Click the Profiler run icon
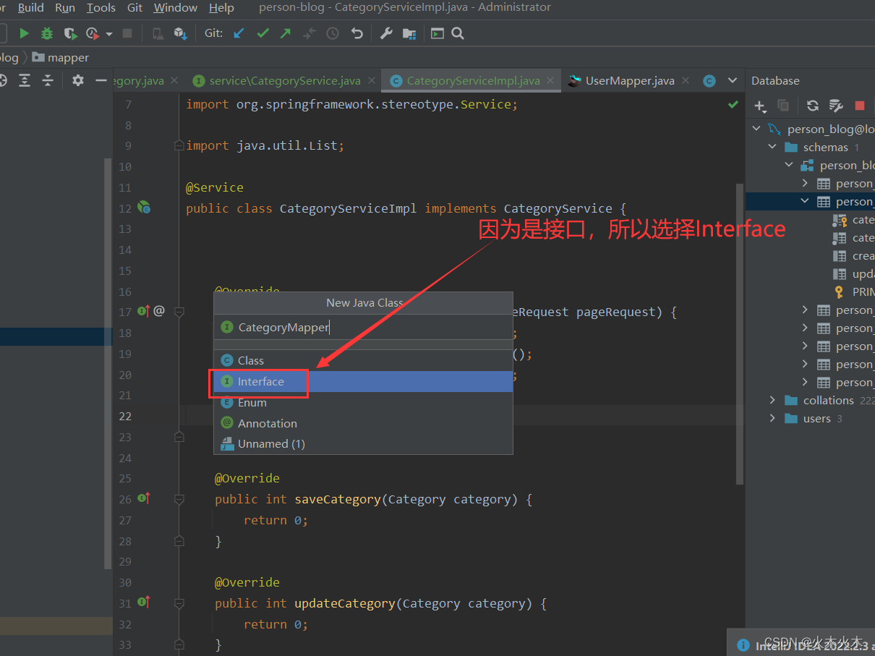This screenshot has height=656, width=875. (x=93, y=33)
